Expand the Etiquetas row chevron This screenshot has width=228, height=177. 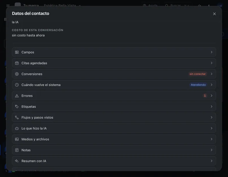(x=211, y=107)
